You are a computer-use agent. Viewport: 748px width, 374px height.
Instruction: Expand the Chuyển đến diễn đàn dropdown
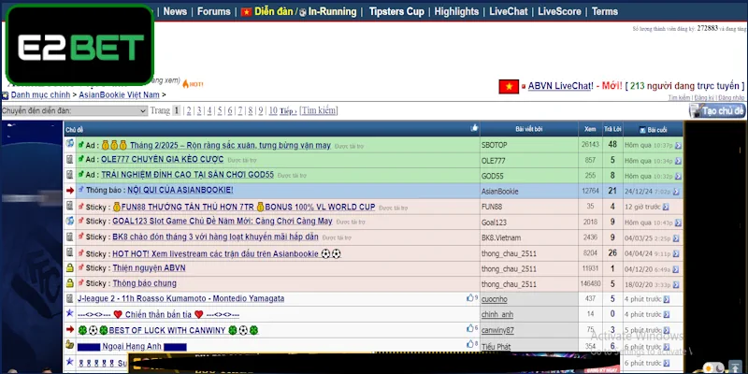pyautogui.click(x=74, y=110)
